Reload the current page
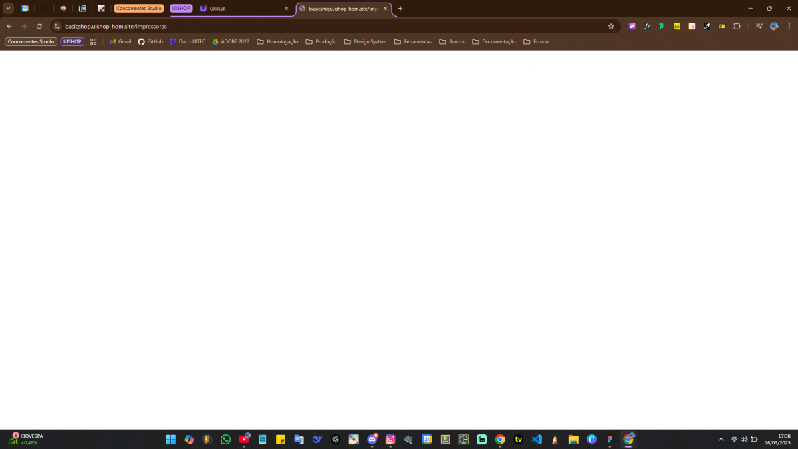 39,26
